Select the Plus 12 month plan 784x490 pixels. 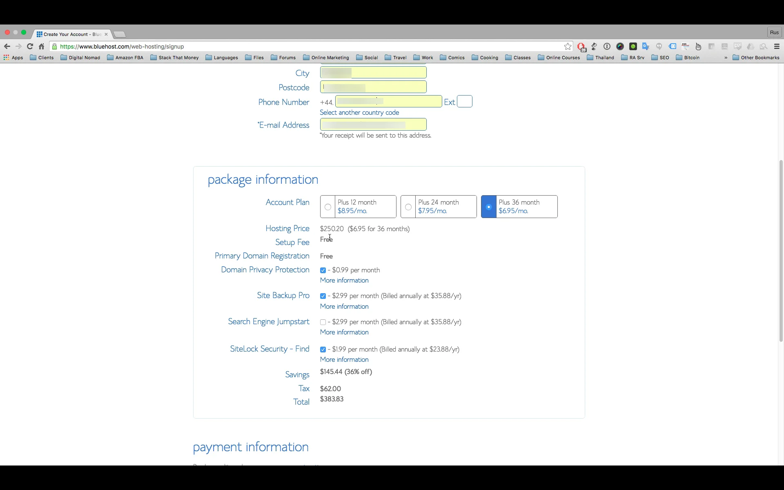tap(328, 207)
